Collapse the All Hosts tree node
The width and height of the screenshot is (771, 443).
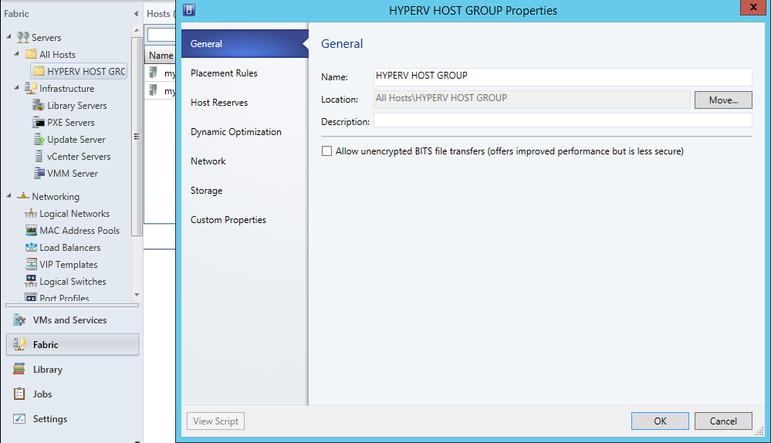tap(17, 53)
